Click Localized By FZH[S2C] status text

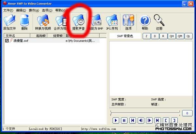tap(45, 129)
